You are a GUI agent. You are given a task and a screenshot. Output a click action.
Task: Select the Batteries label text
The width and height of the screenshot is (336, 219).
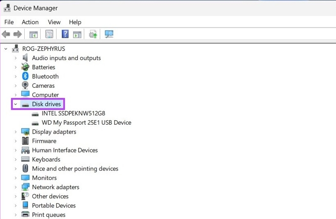click(x=44, y=67)
